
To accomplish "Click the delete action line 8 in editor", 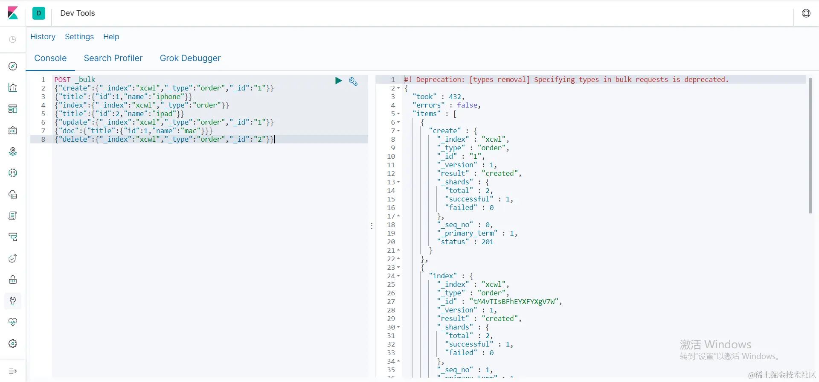I will click(x=164, y=140).
